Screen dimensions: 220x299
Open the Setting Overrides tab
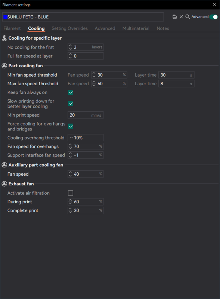click(x=69, y=28)
